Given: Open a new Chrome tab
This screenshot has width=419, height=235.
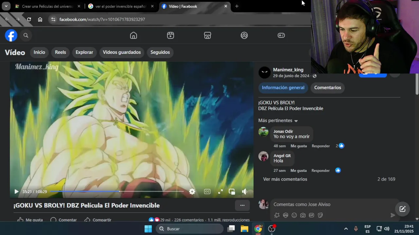Looking at the screenshot, I should coord(237,6).
